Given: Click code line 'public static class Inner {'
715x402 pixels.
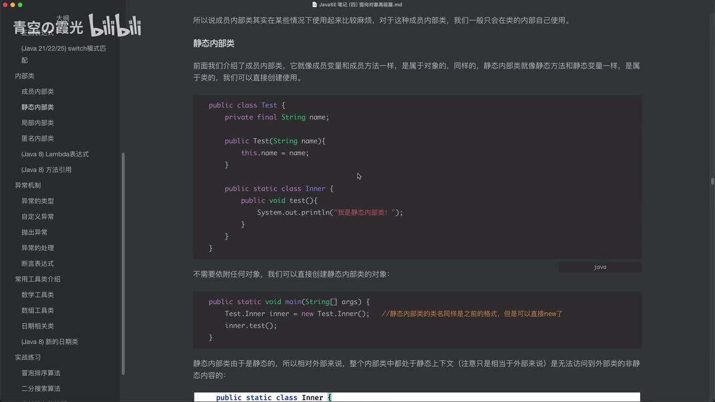Looking at the screenshot, I should coord(279,189).
